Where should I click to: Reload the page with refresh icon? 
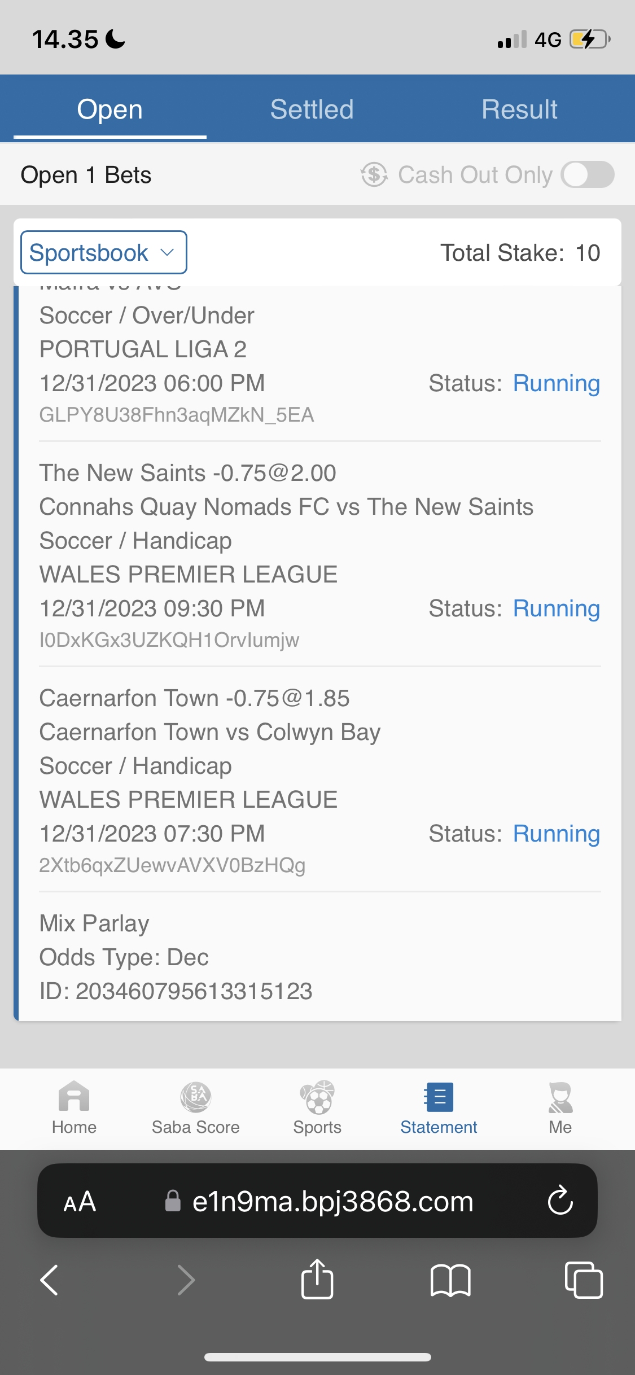tap(560, 1201)
